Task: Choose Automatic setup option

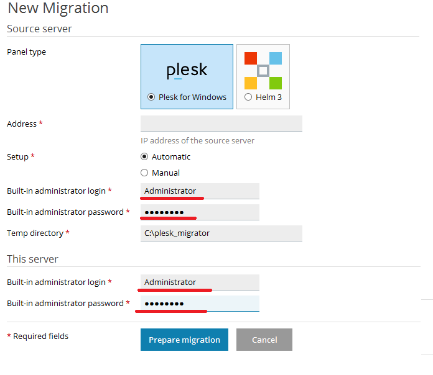Action: 144,156
